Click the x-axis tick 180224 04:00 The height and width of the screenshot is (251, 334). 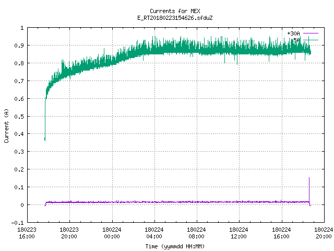154,233
